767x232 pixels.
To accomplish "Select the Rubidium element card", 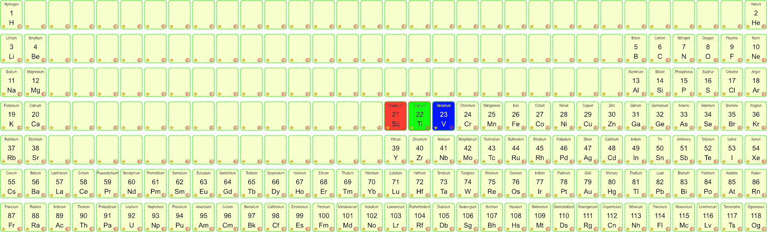I will click(x=11, y=150).
